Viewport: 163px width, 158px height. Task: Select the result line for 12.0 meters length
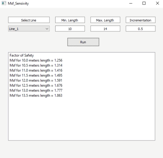coord(36,81)
